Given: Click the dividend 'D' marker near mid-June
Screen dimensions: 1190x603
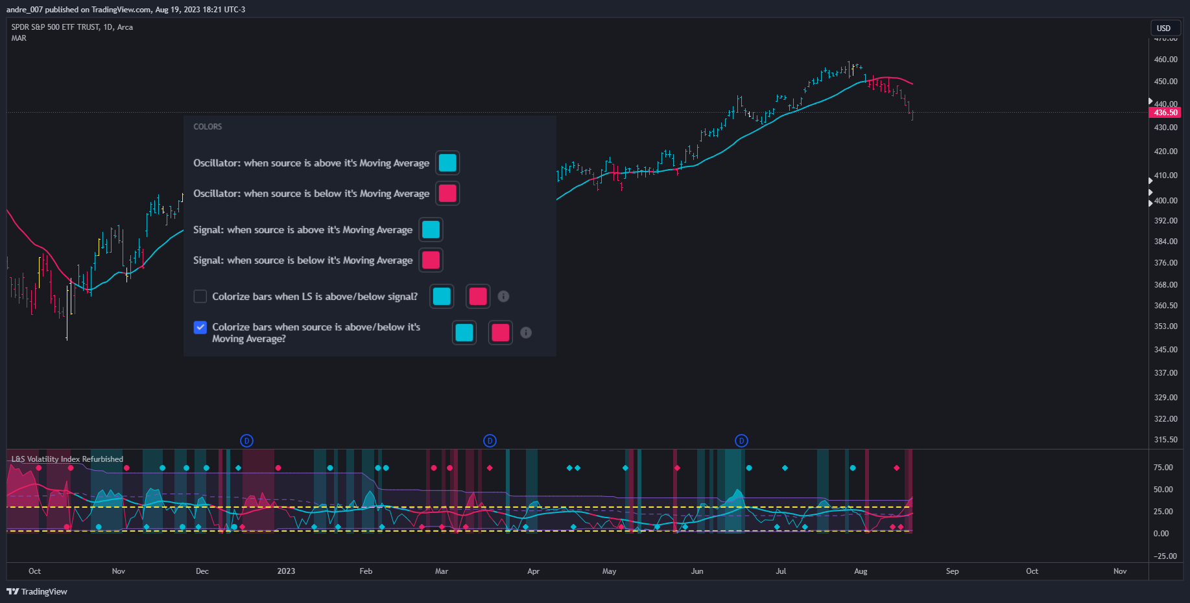Looking at the screenshot, I should [741, 440].
